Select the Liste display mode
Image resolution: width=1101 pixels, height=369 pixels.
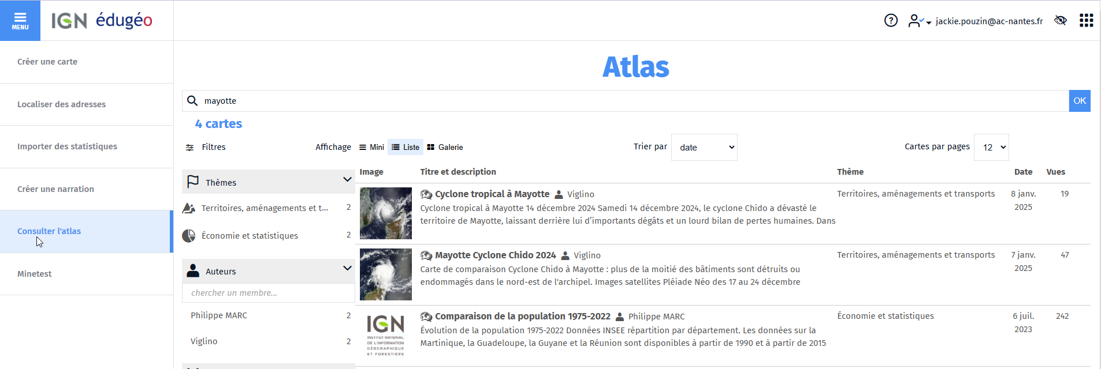[x=406, y=148]
